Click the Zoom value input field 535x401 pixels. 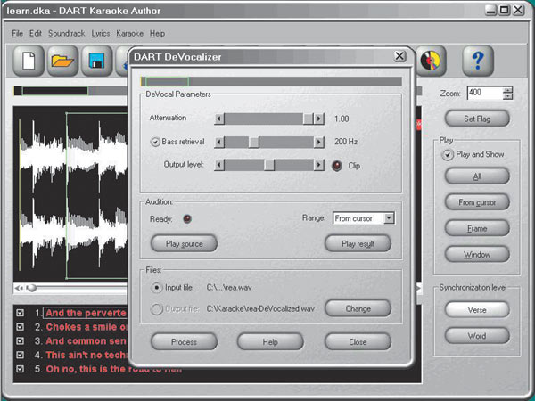482,93
